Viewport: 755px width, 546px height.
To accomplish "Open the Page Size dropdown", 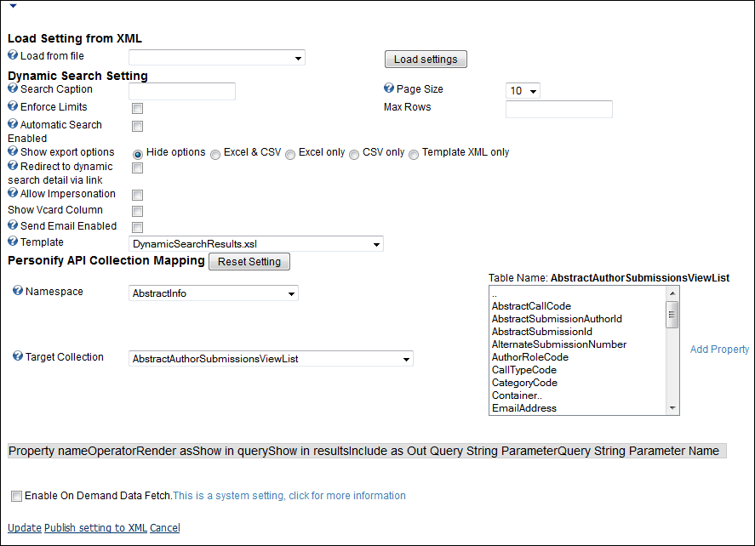I will point(523,90).
